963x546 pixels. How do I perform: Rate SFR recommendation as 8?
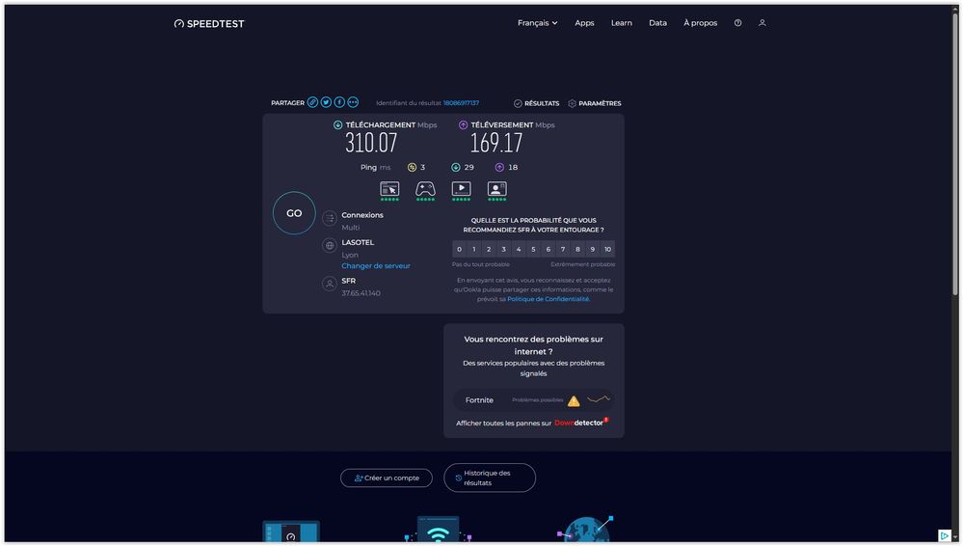coord(578,249)
